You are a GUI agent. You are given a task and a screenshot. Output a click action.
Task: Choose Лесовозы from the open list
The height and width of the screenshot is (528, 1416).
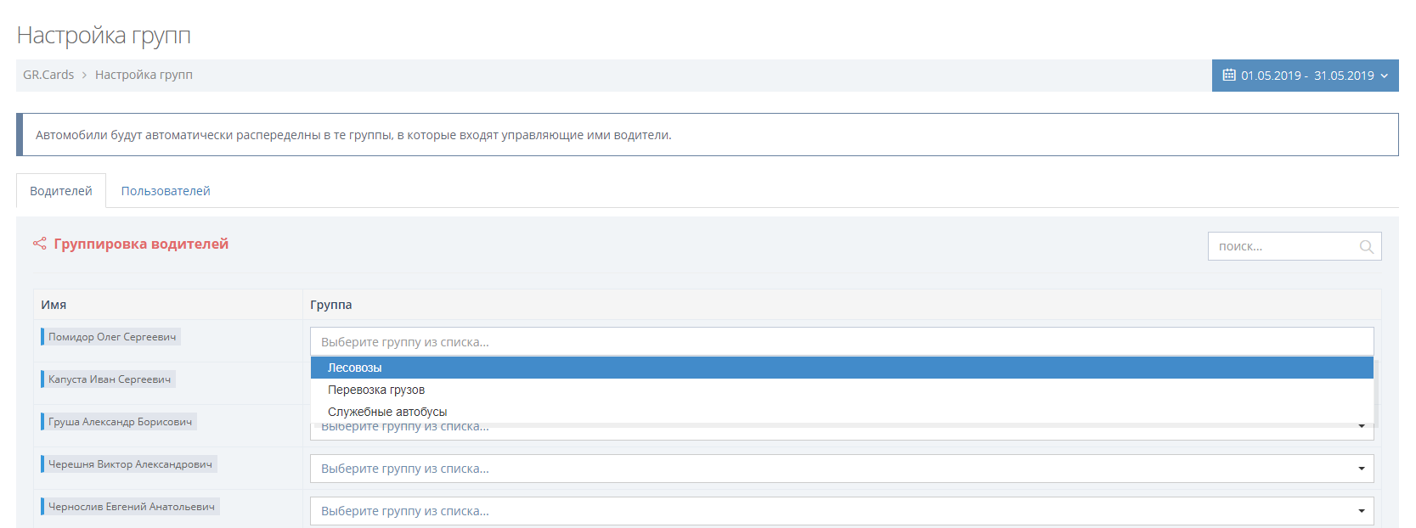tap(354, 368)
